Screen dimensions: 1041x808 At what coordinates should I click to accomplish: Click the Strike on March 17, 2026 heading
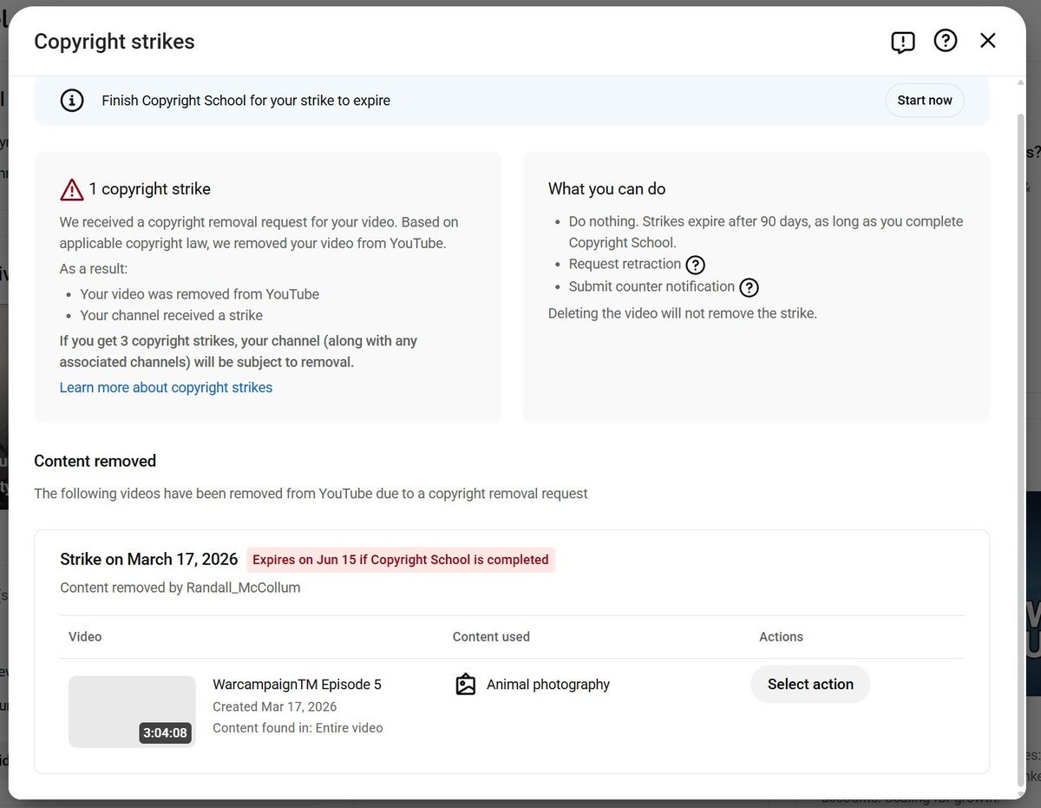[148, 560]
